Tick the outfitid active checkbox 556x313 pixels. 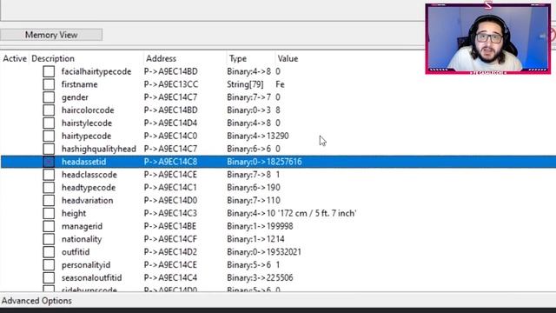(49, 252)
